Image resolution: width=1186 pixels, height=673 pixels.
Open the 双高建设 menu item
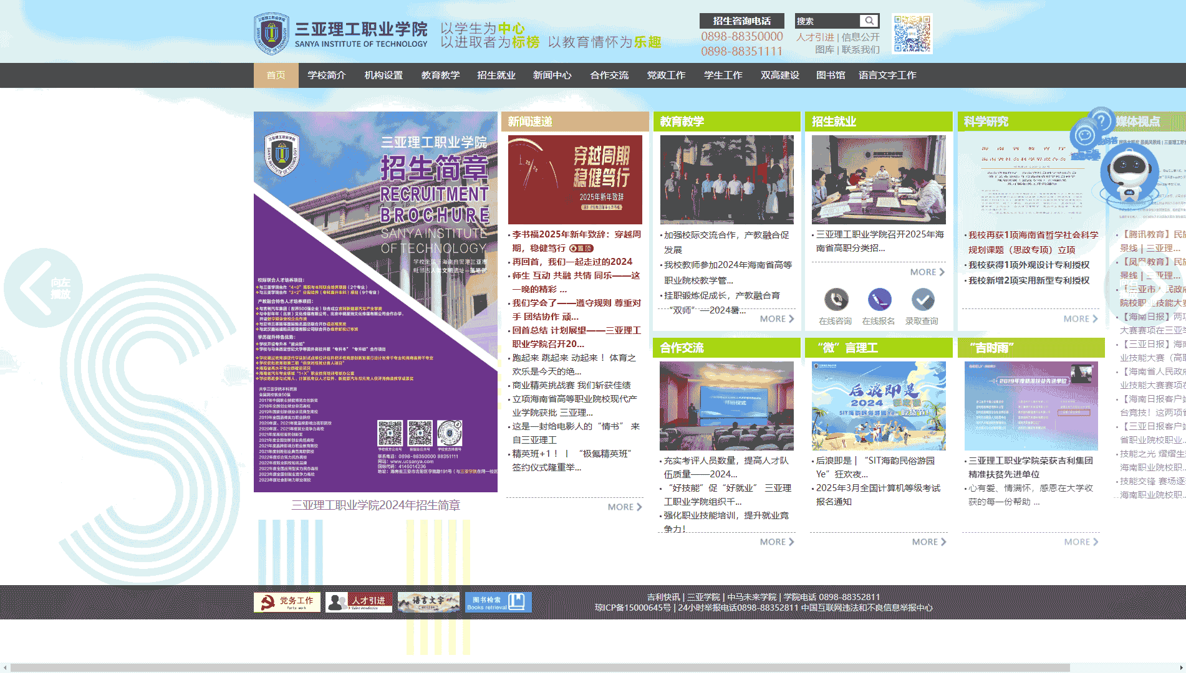(x=779, y=75)
